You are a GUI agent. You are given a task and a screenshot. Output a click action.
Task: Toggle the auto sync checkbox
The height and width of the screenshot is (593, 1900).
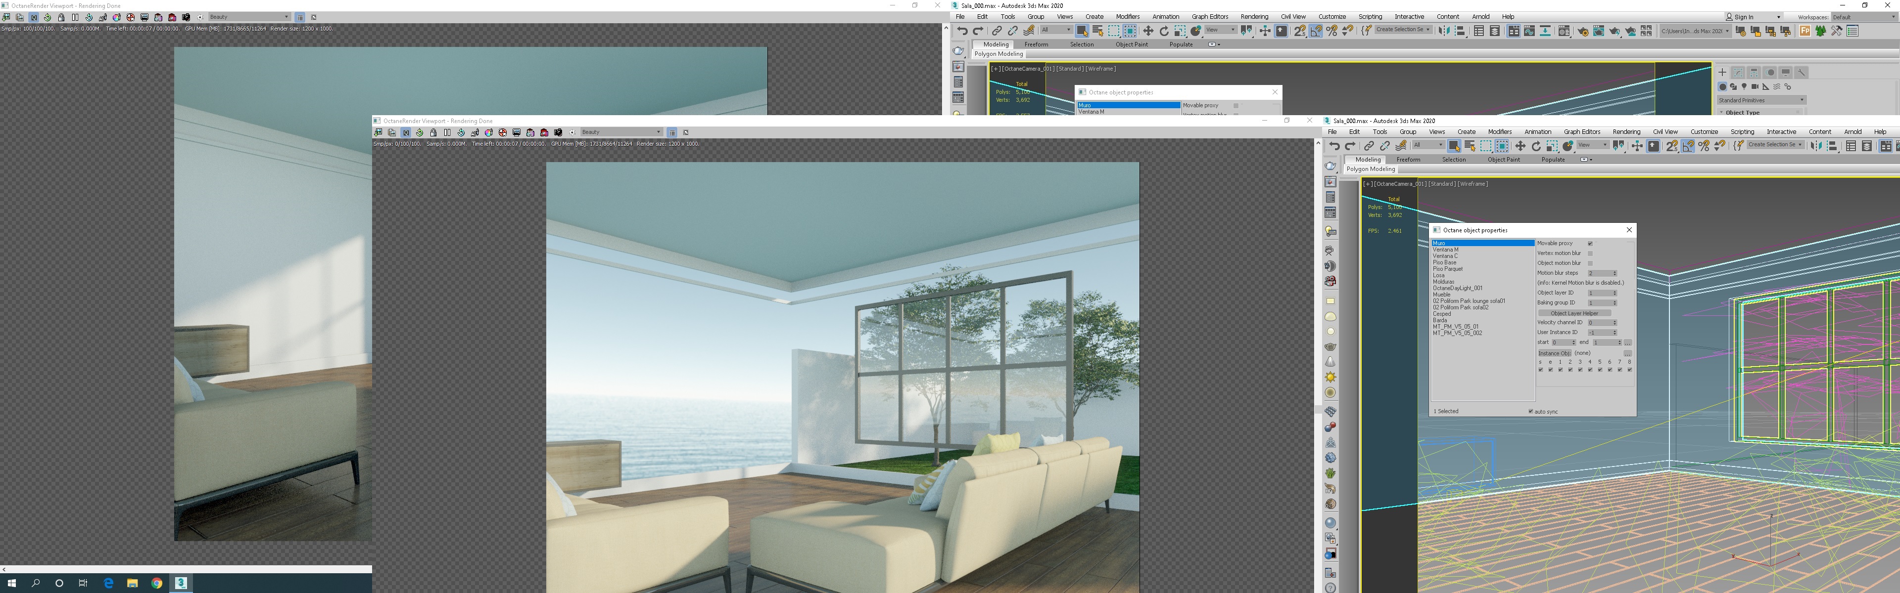pos(1530,412)
